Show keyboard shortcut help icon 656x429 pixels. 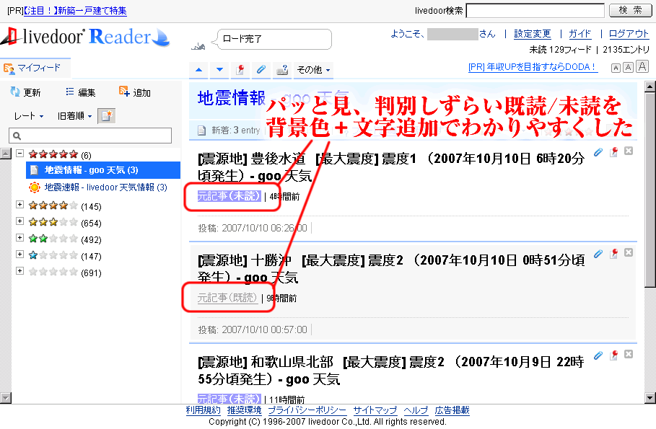tap(282, 70)
